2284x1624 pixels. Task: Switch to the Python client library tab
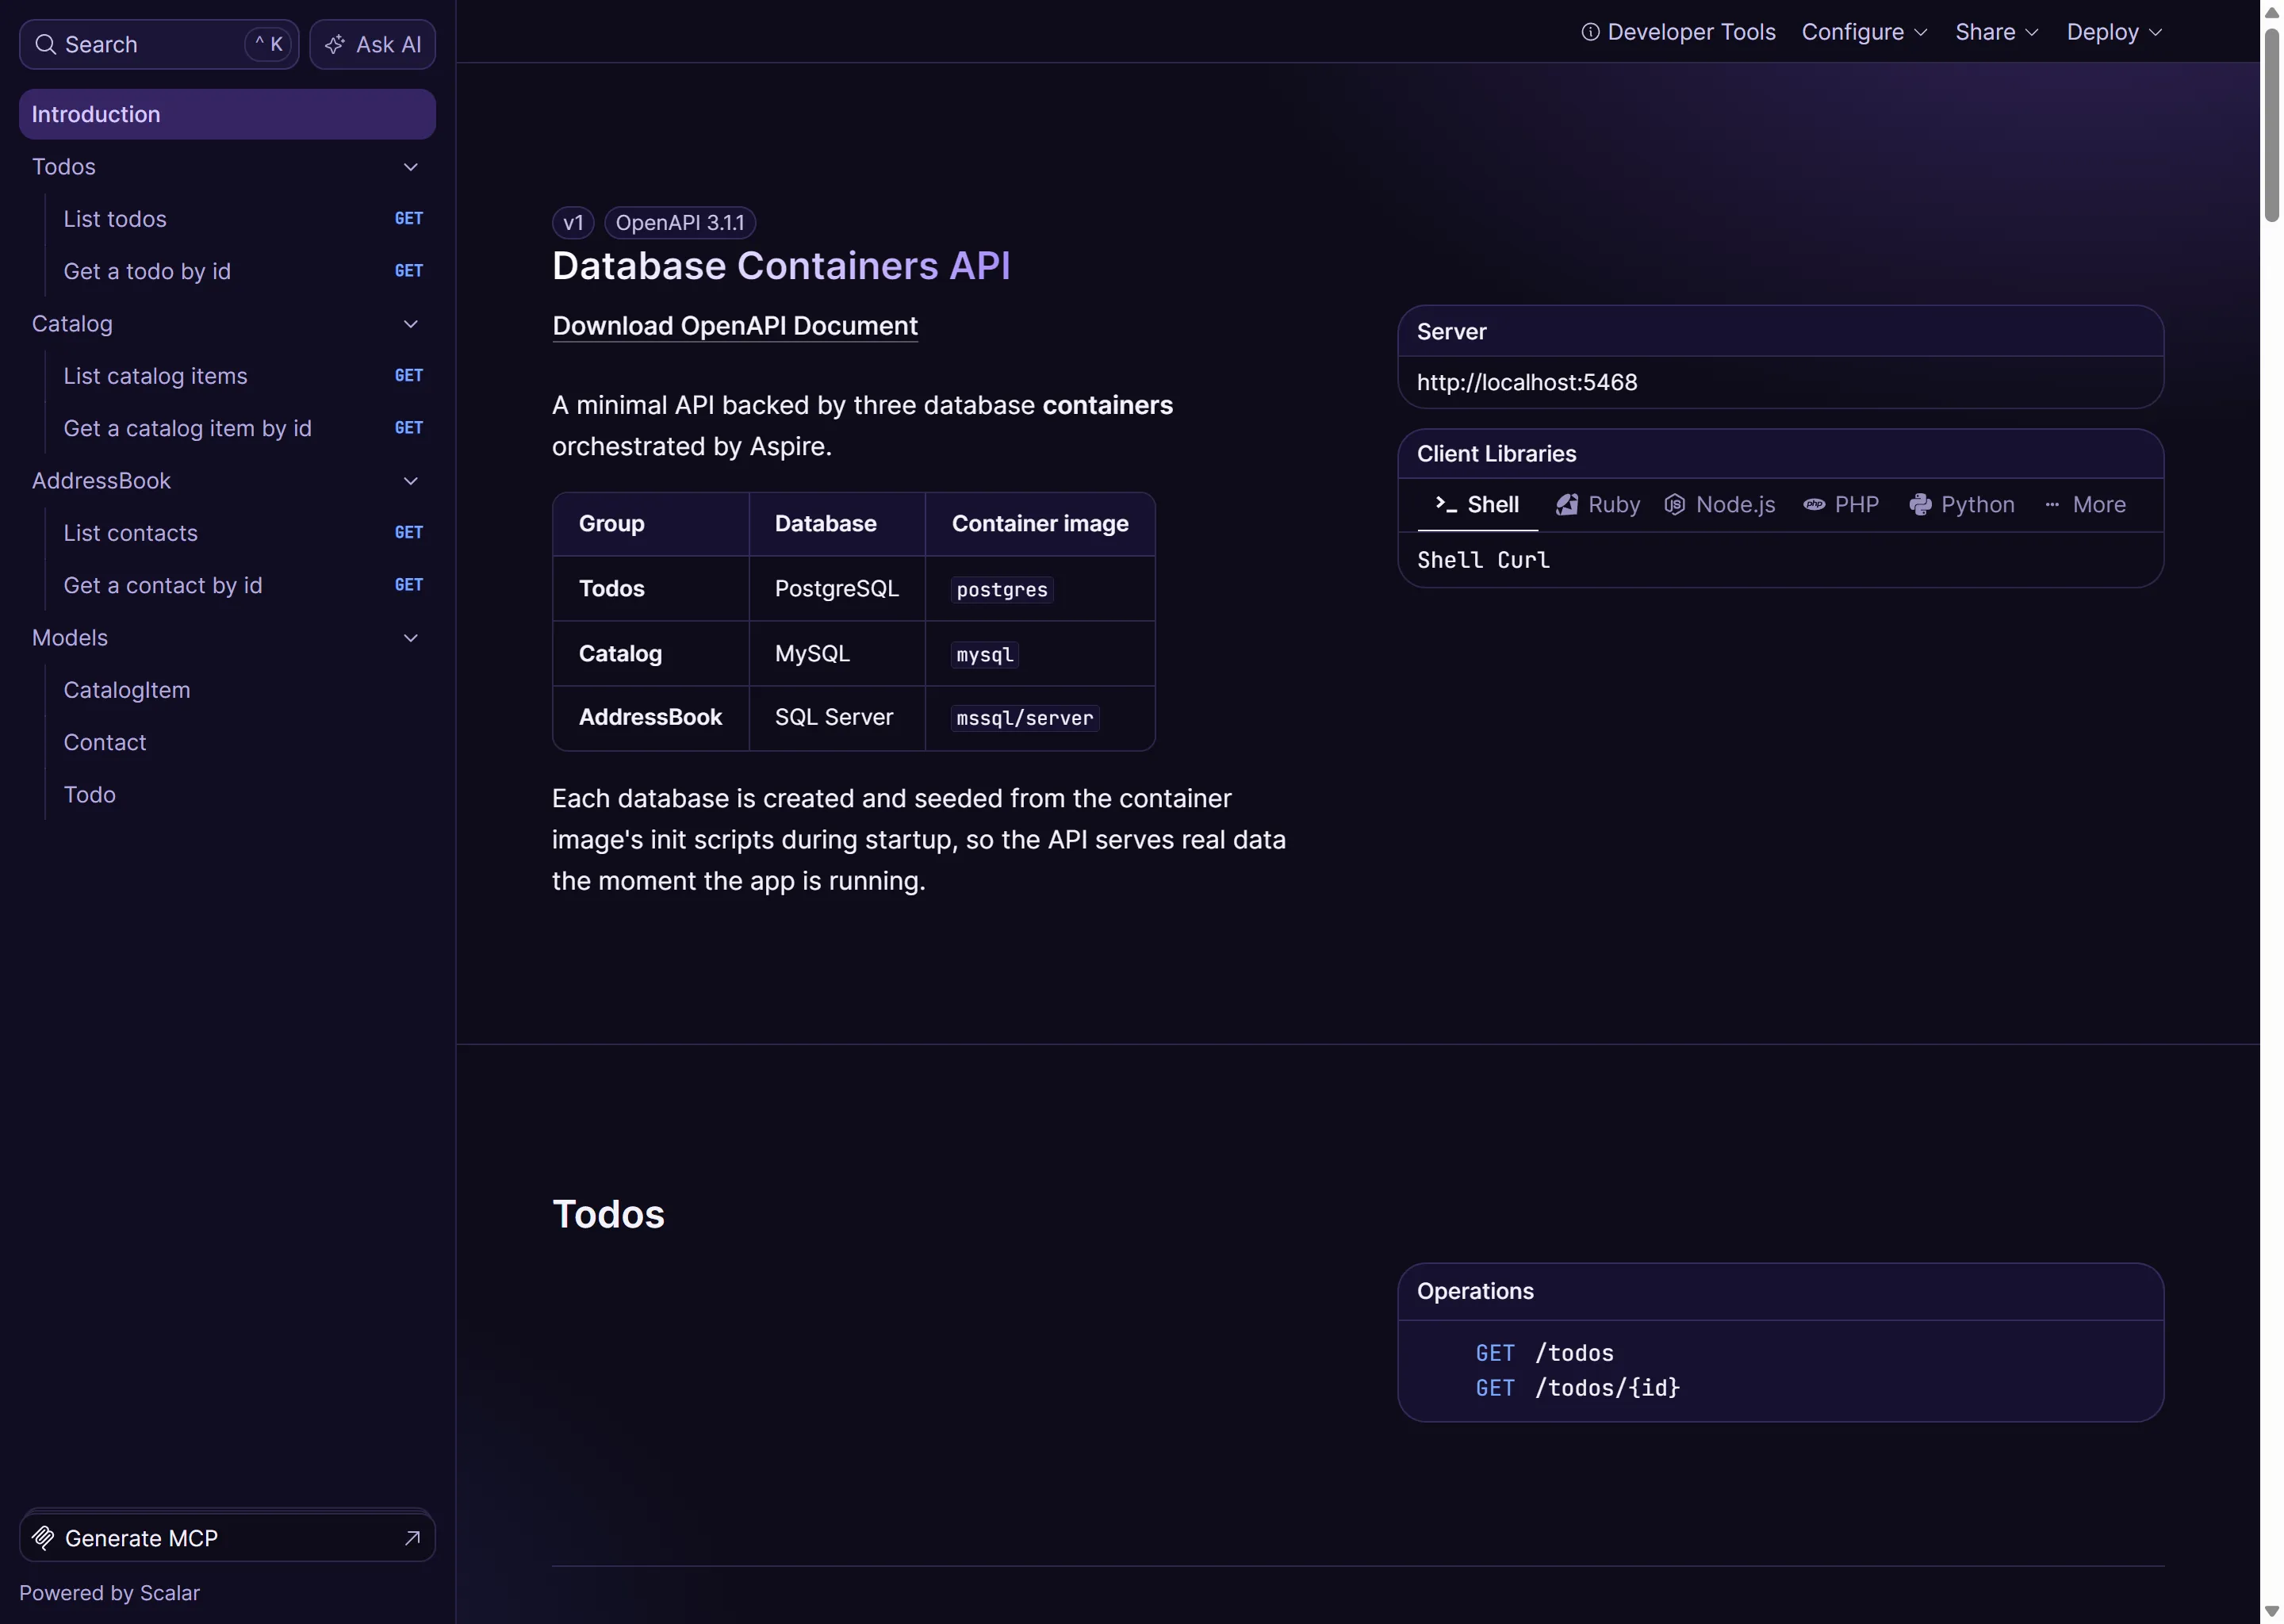pos(1962,505)
